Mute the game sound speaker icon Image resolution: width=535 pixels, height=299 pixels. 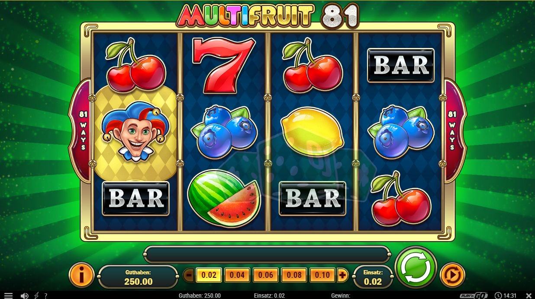click(x=25, y=296)
